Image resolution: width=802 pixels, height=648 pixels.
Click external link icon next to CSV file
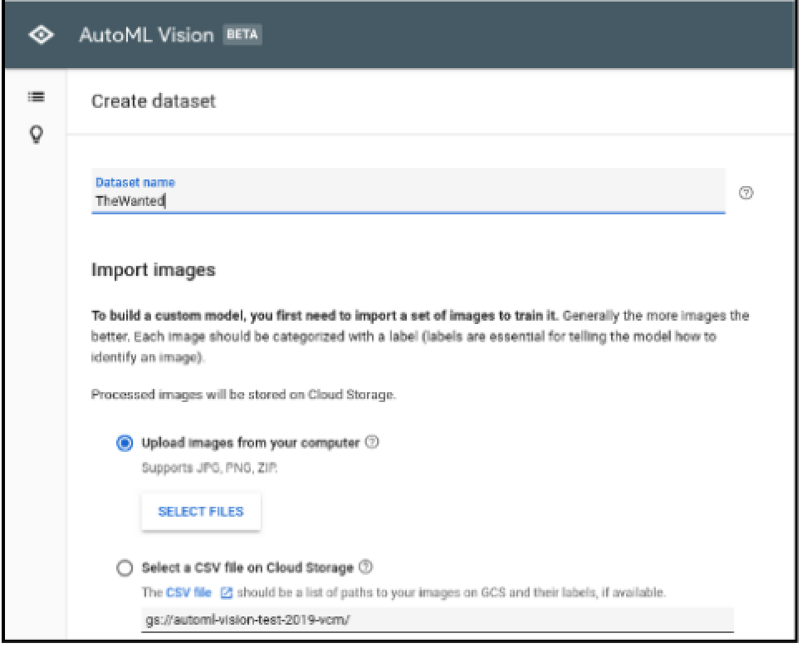[x=226, y=592]
